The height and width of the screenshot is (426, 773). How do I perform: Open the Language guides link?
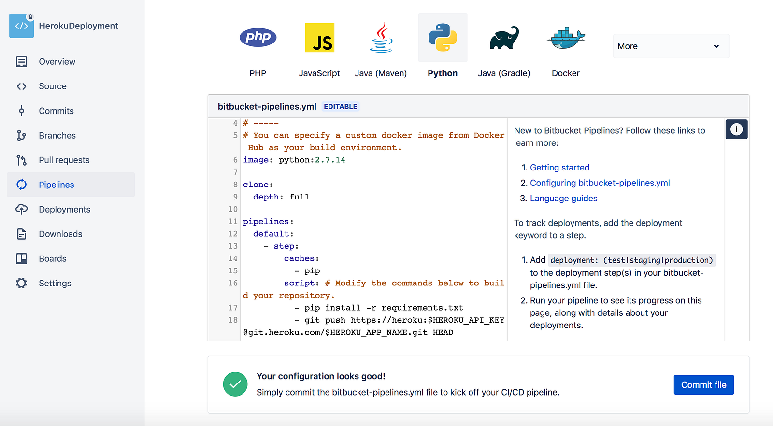564,199
